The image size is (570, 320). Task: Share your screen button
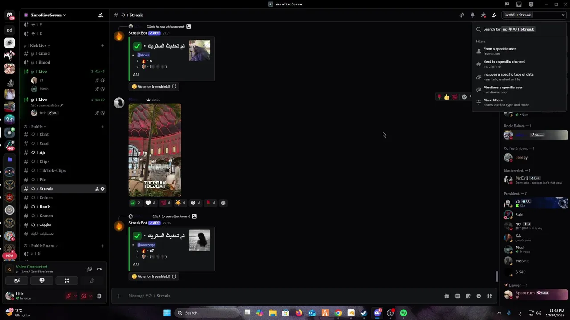point(42,280)
